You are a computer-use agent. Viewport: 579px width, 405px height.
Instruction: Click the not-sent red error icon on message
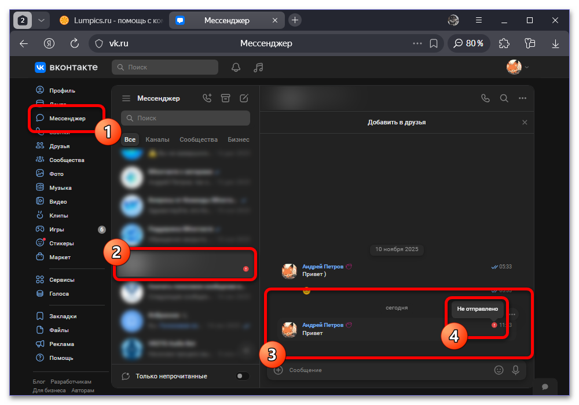494,325
